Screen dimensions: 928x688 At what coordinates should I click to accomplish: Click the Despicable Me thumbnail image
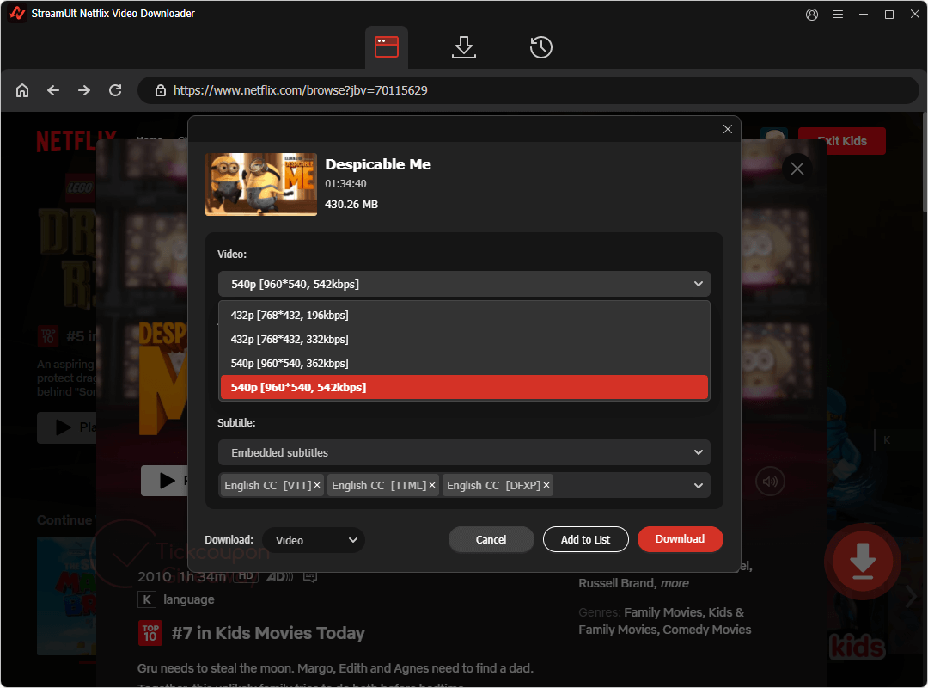click(261, 184)
